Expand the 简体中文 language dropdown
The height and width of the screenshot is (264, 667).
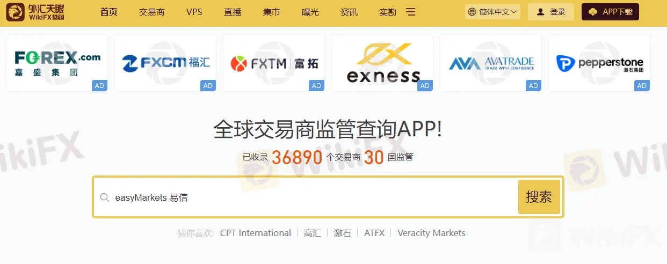point(492,12)
